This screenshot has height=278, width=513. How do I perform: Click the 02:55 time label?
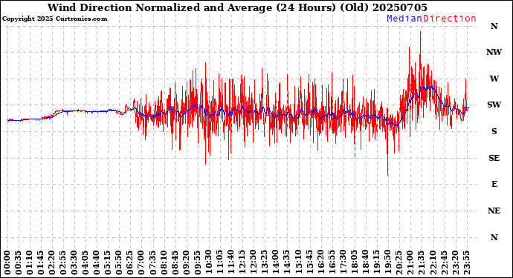click(x=63, y=262)
